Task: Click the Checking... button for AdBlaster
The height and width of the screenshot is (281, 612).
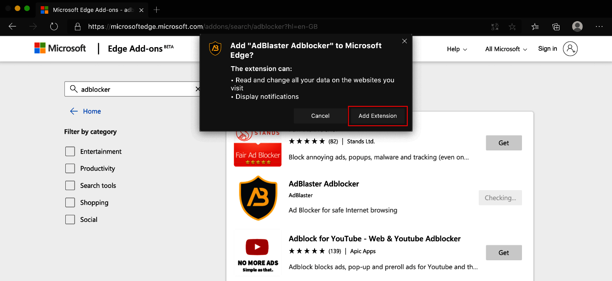Action: point(500,198)
